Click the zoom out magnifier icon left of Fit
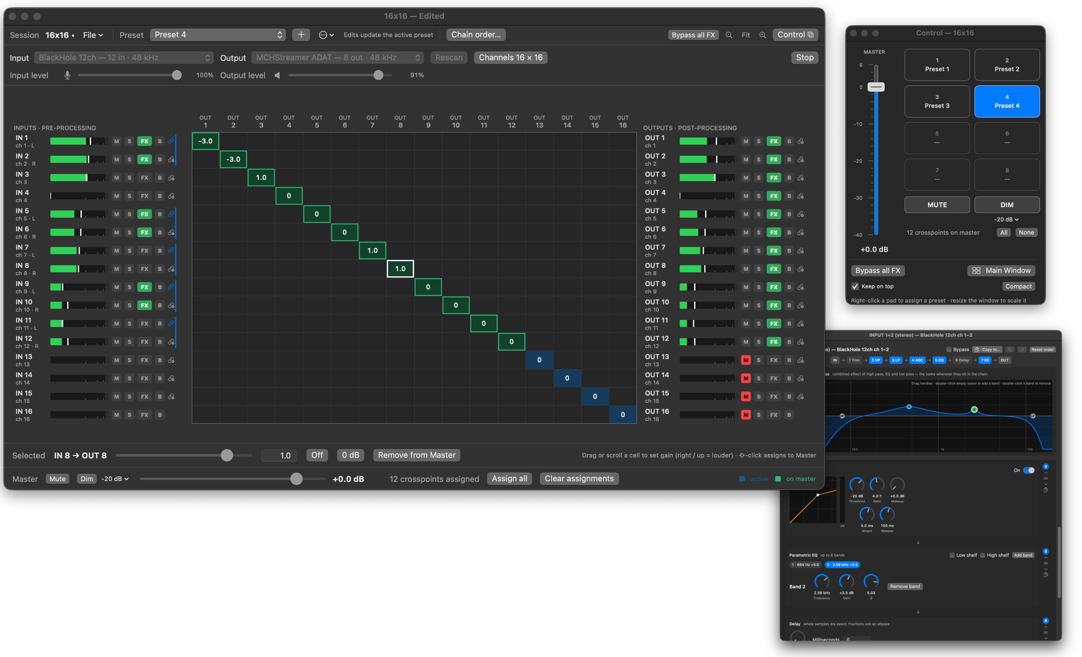Viewport: 1082px width, 657px height. 729,35
